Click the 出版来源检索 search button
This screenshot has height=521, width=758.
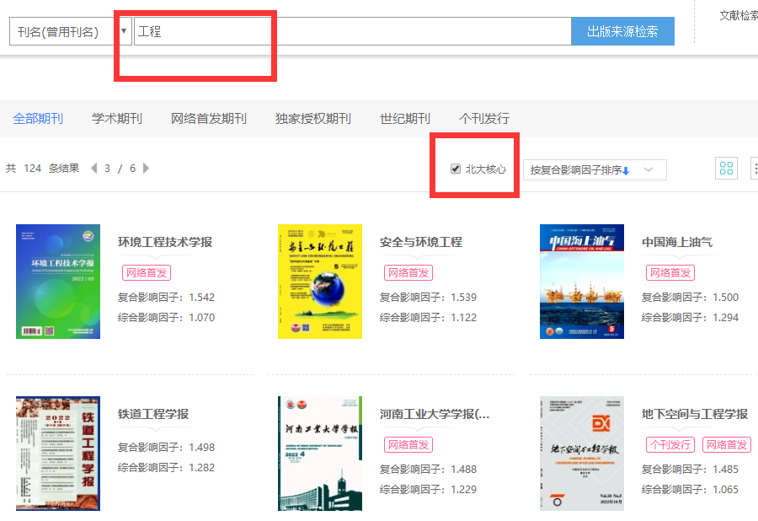click(x=622, y=31)
